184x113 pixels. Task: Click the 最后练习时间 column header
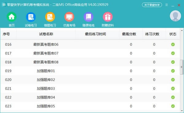(98, 34)
